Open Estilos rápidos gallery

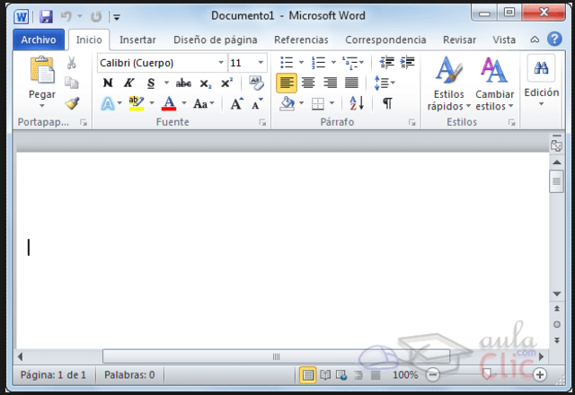click(449, 83)
